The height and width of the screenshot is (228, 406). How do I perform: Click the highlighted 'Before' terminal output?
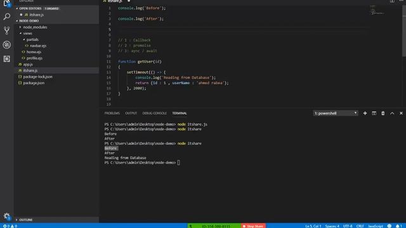coord(111,148)
